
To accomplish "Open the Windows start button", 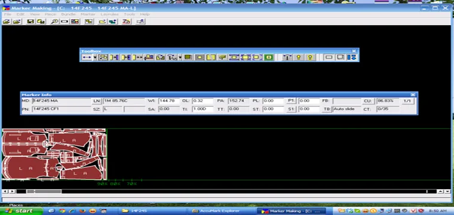I will point(21,211).
